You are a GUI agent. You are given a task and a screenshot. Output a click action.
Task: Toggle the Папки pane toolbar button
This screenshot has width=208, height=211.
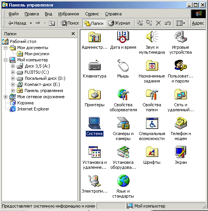pyautogui.click(x=94, y=23)
